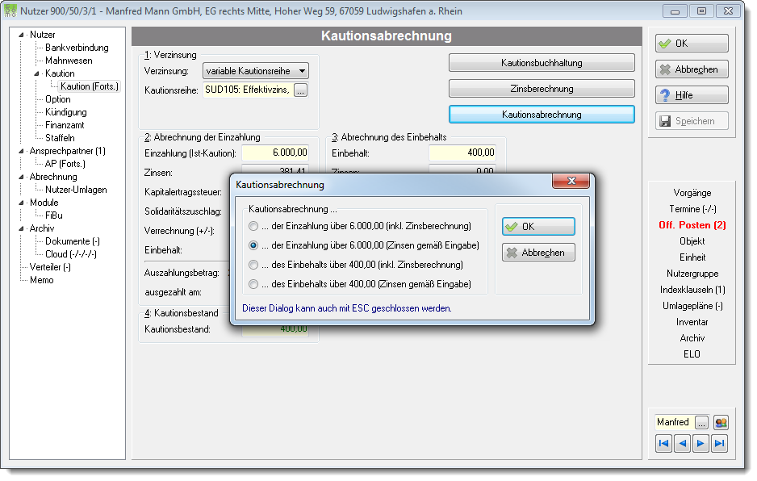
Task: Click the Einbehalt amount field 400,00
Action: [462, 153]
